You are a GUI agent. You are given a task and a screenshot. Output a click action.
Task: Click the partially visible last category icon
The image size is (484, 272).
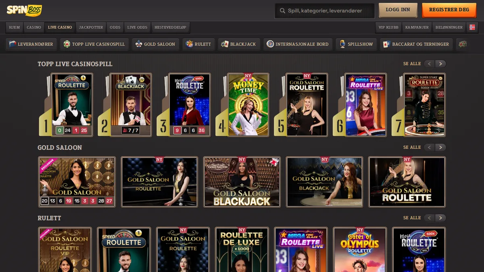(x=463, y=44)
